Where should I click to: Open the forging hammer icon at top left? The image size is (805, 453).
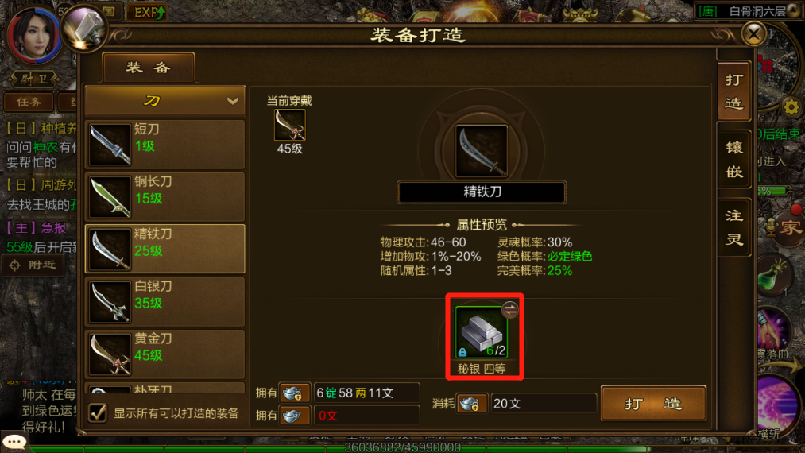point(84,29)
